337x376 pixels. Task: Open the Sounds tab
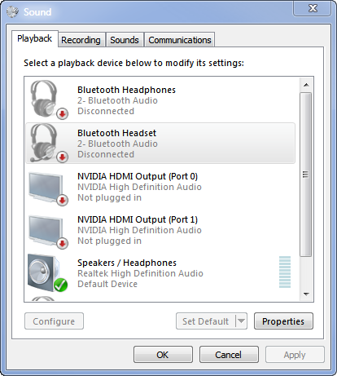click(x=125, y=40)
